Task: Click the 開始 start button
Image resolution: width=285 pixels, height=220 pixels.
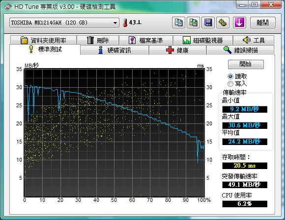Action: click(x=246, y=64)
